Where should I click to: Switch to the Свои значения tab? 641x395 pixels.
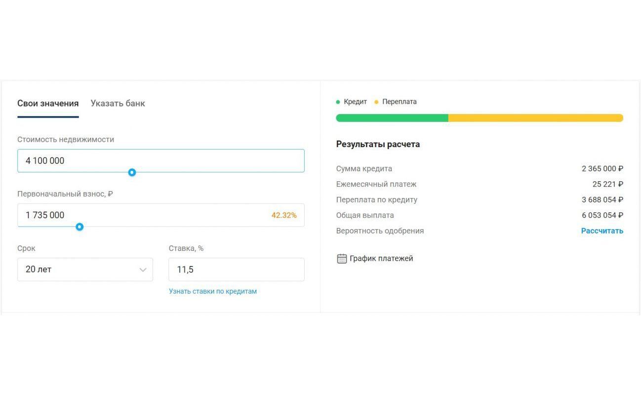pyautogui.click(x=48, y=104)
